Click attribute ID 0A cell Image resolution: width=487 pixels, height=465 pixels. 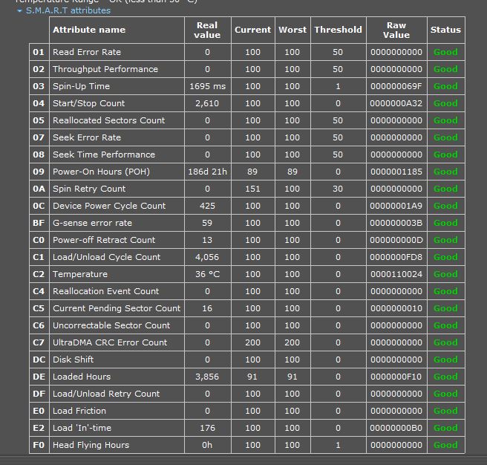coord(39,189)
